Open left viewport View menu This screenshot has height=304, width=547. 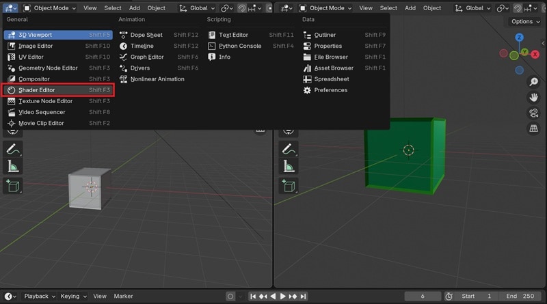pos(90,8)
